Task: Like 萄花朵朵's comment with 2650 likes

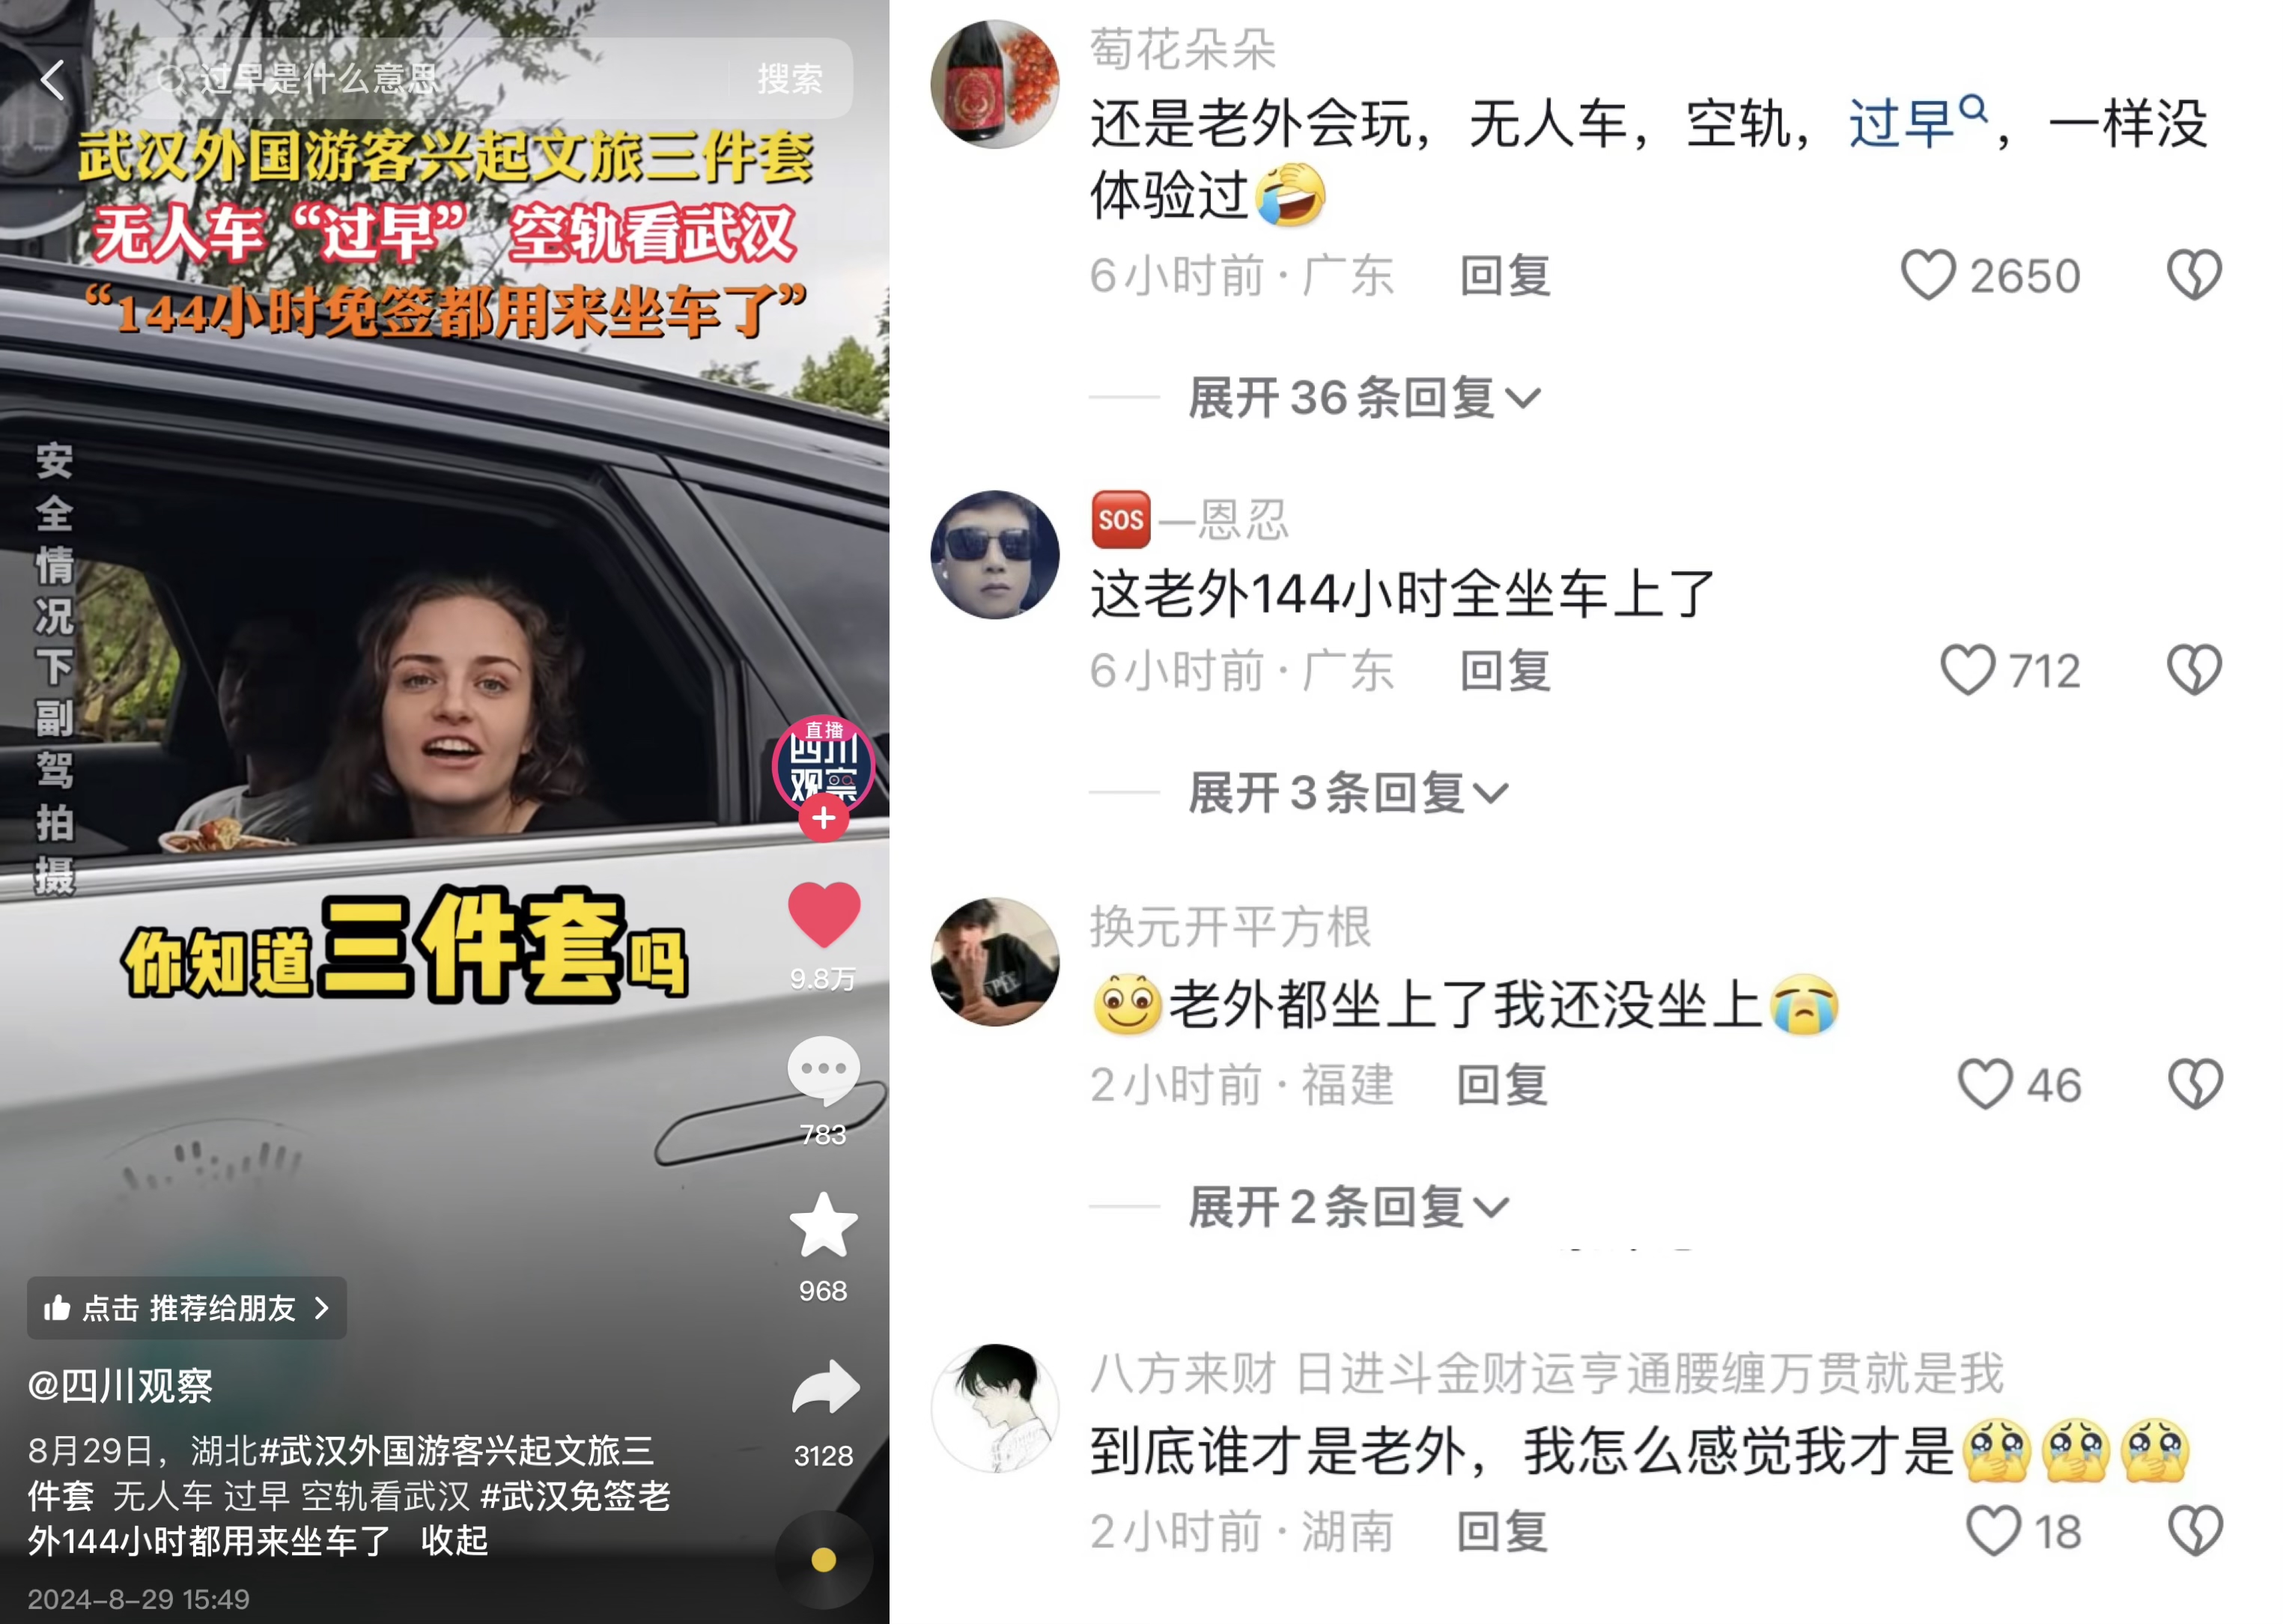Action: coord(1927,275)
